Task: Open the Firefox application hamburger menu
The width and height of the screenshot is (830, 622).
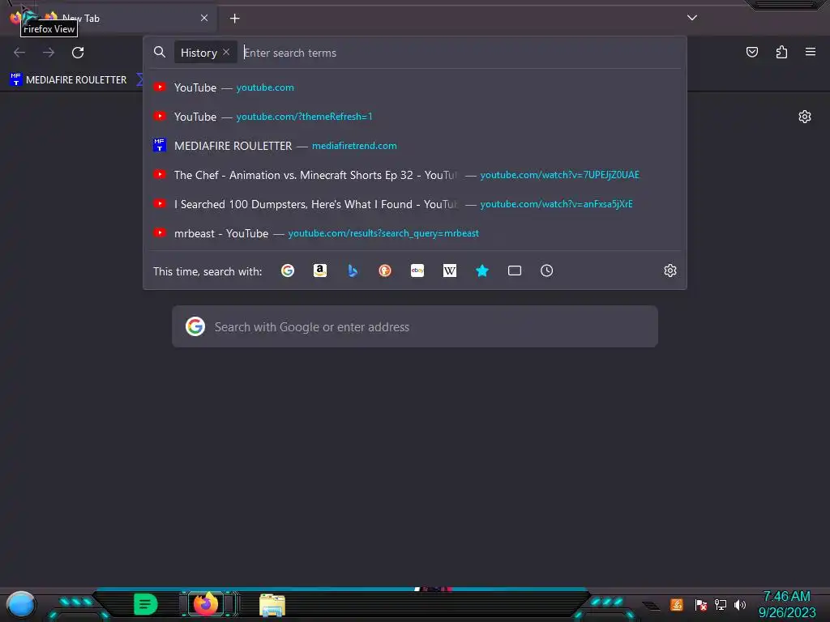Action: [811, 52]
